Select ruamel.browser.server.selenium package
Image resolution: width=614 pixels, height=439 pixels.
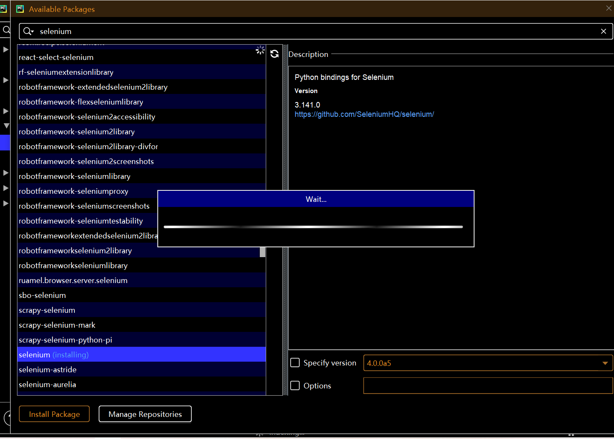coord(142,280)
